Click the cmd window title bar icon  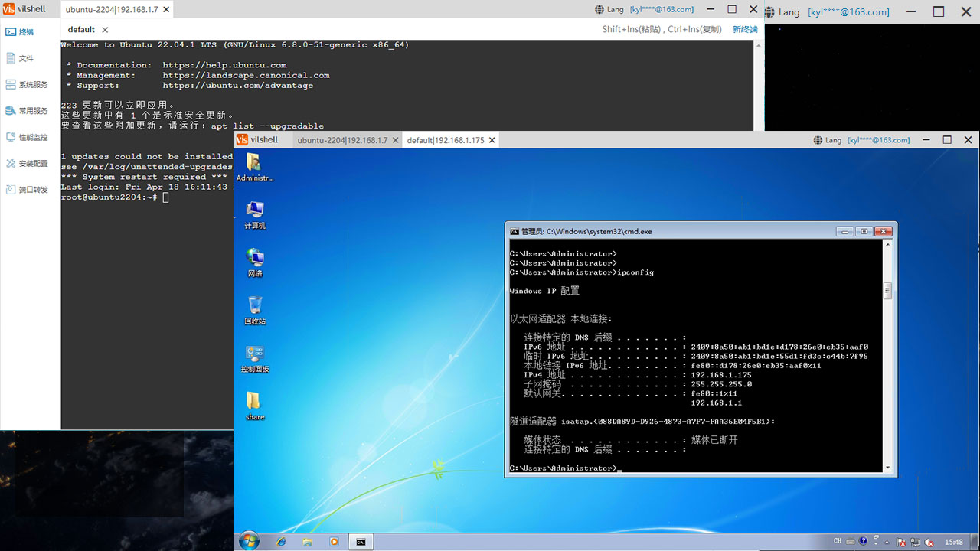coord(514,231)
